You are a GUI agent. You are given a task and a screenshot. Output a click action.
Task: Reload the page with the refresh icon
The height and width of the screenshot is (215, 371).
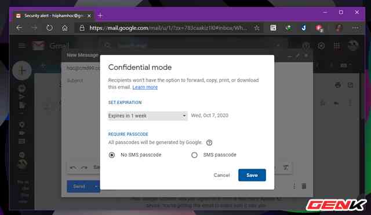tap(49, 28)
